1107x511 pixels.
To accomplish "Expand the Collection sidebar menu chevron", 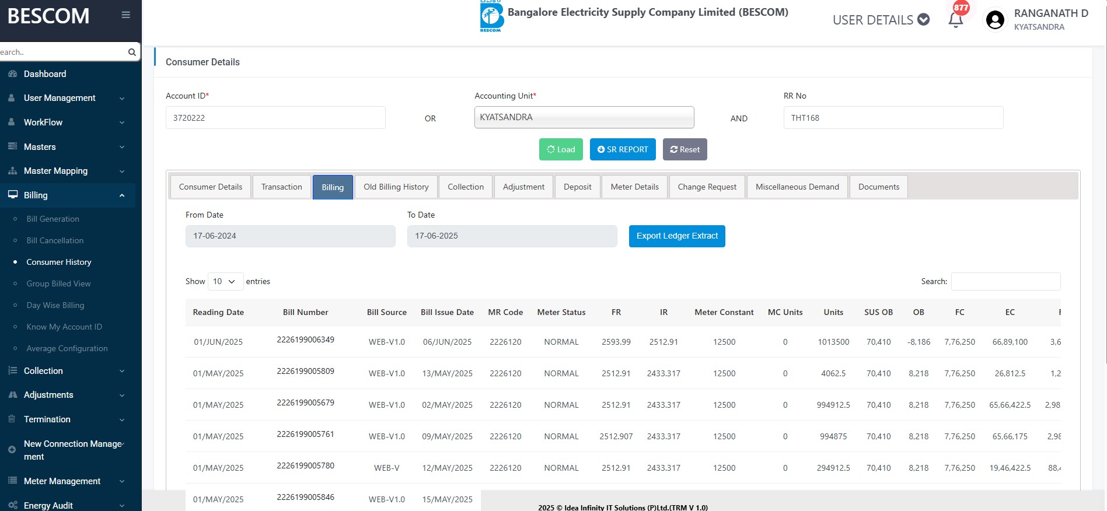I will point(122,371).
